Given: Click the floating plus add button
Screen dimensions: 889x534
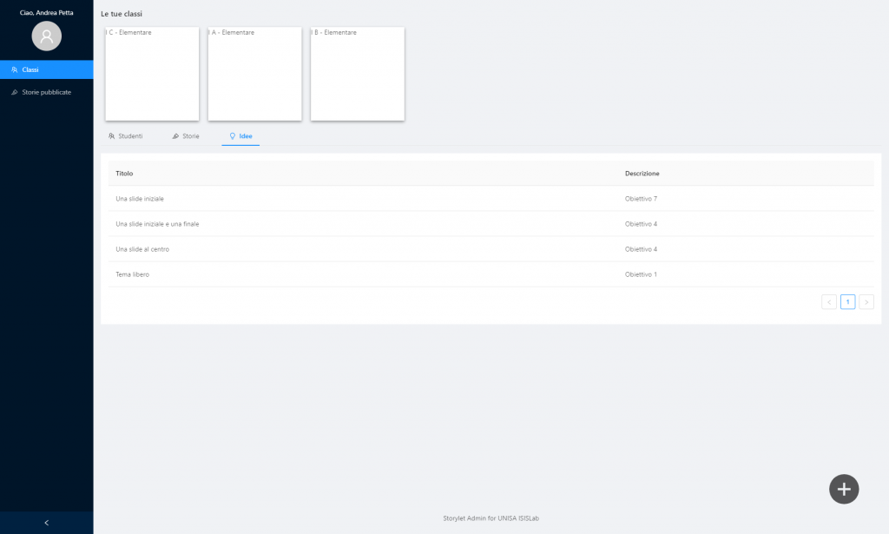Looking at the screenshot, I should point(844,489).
